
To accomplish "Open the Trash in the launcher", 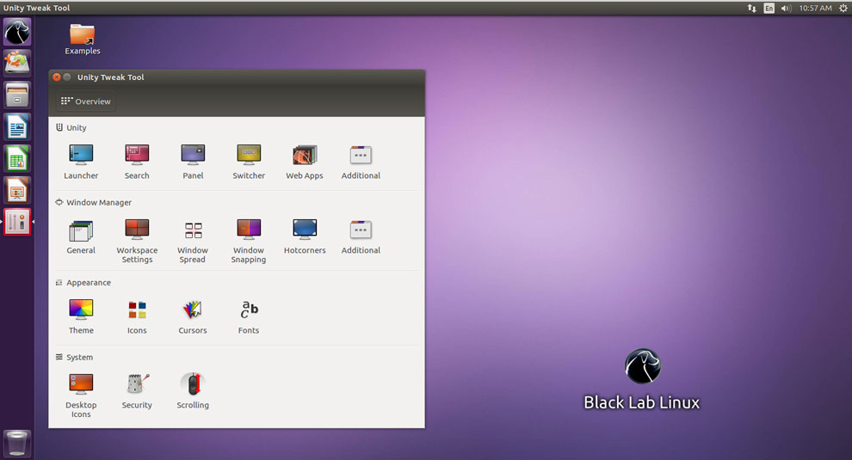I will point(17,443).
